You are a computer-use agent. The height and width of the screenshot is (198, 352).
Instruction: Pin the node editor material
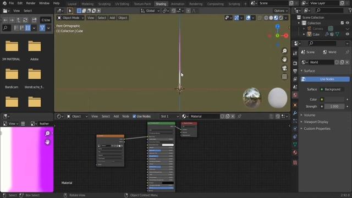pos(240,116)
